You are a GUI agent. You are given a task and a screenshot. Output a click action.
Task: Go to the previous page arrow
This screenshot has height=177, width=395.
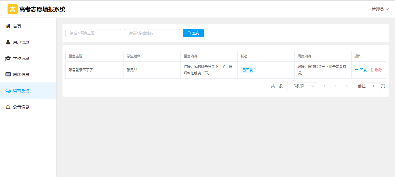tap(324, 86)
